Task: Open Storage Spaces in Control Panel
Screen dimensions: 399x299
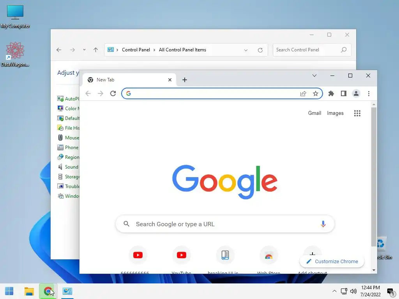Action: (68, 177)
